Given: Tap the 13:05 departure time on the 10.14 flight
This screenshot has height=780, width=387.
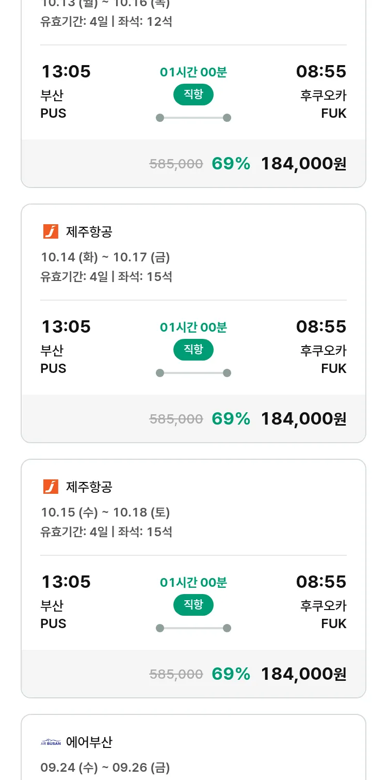Looking at the screenshot, I should click(66, 326).
